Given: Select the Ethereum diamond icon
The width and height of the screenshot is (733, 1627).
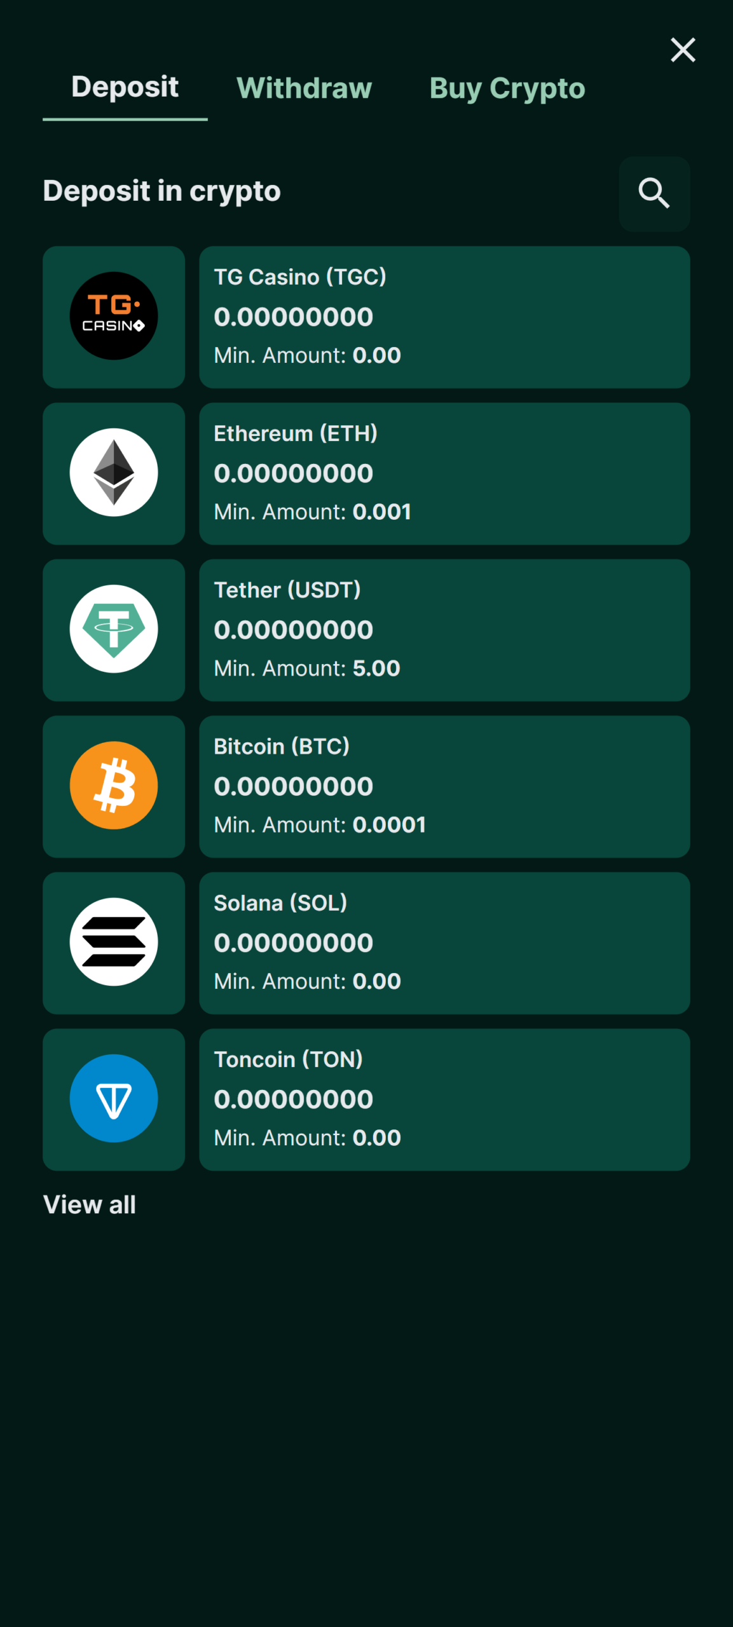Looking at the screenshot, I should coord(114,472).
